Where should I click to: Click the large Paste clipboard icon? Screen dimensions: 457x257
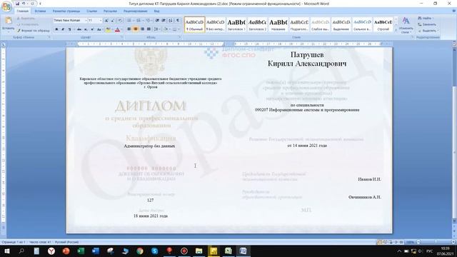(8, 21)
